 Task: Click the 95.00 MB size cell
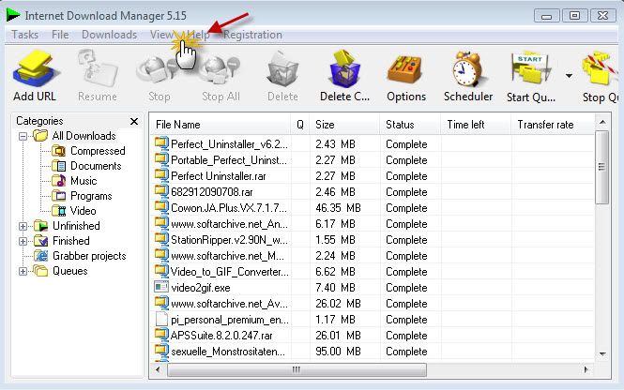338,352
